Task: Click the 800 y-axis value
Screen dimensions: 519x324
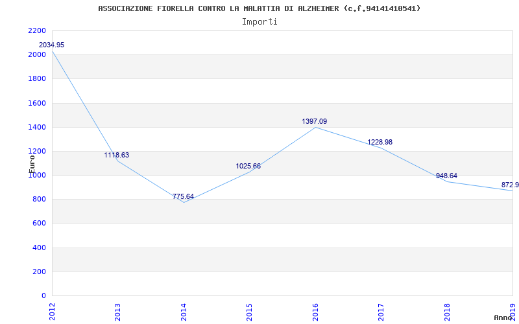Action: click(x=40, y=200)
